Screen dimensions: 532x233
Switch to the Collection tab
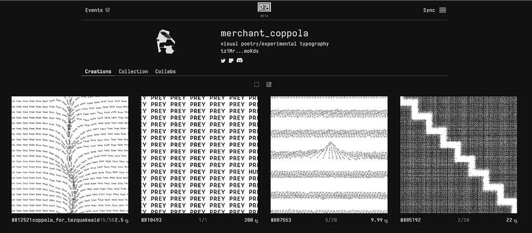(133, 71)
